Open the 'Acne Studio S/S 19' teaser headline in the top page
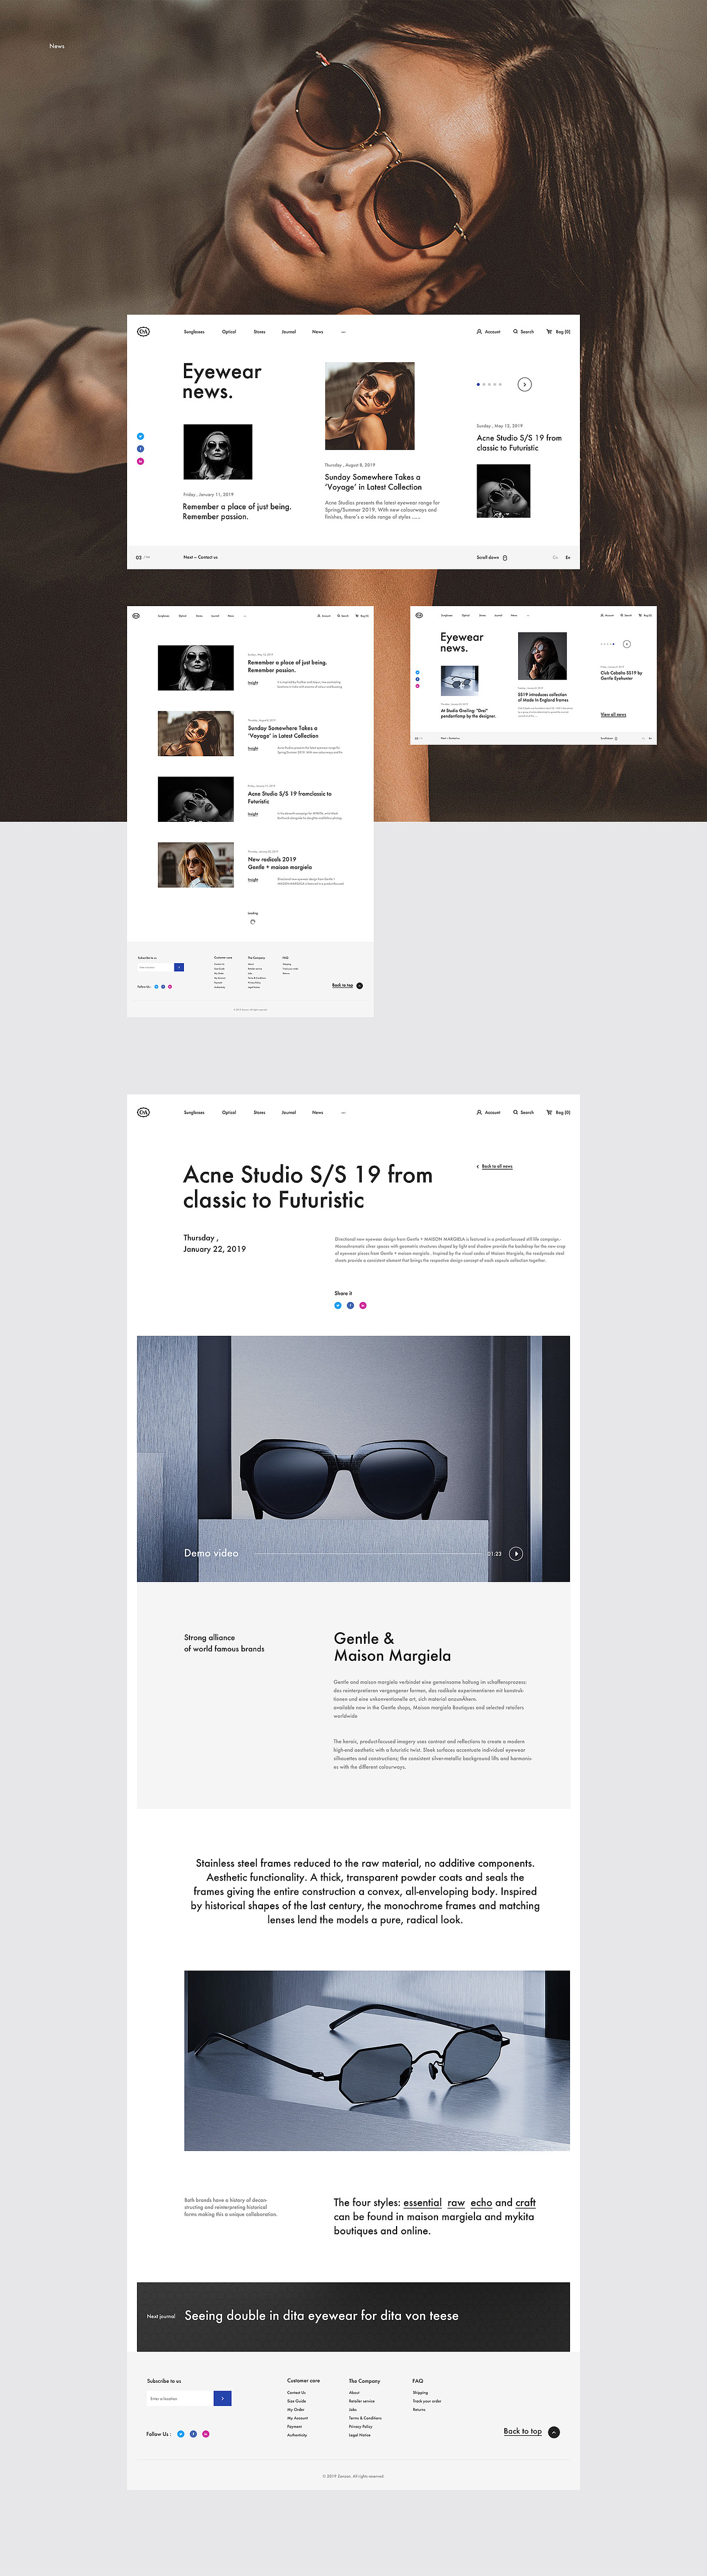The width and height of the screenshot is (707, 2576). click(519, 443)
